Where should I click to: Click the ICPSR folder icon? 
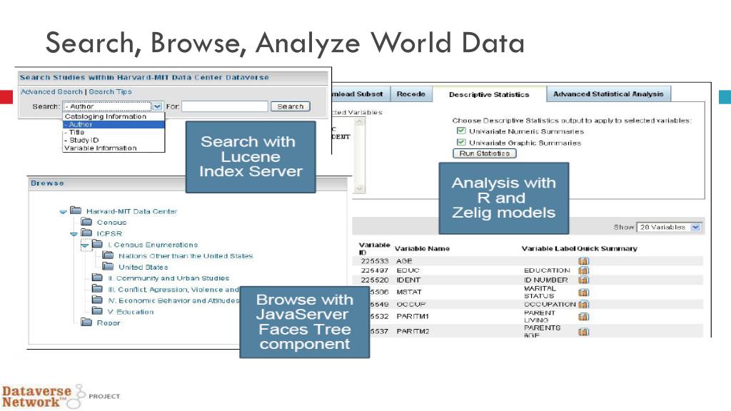(86, 233)
